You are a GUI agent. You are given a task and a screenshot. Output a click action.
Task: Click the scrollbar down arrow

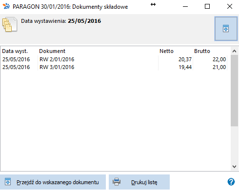click(x=234, y=167)
